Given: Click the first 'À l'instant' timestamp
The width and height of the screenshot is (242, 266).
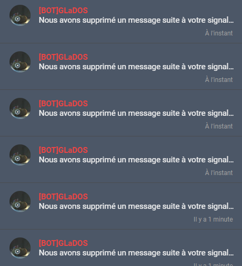Looking at the screenshot, I should pyautogui.click(x=219, y=33).
